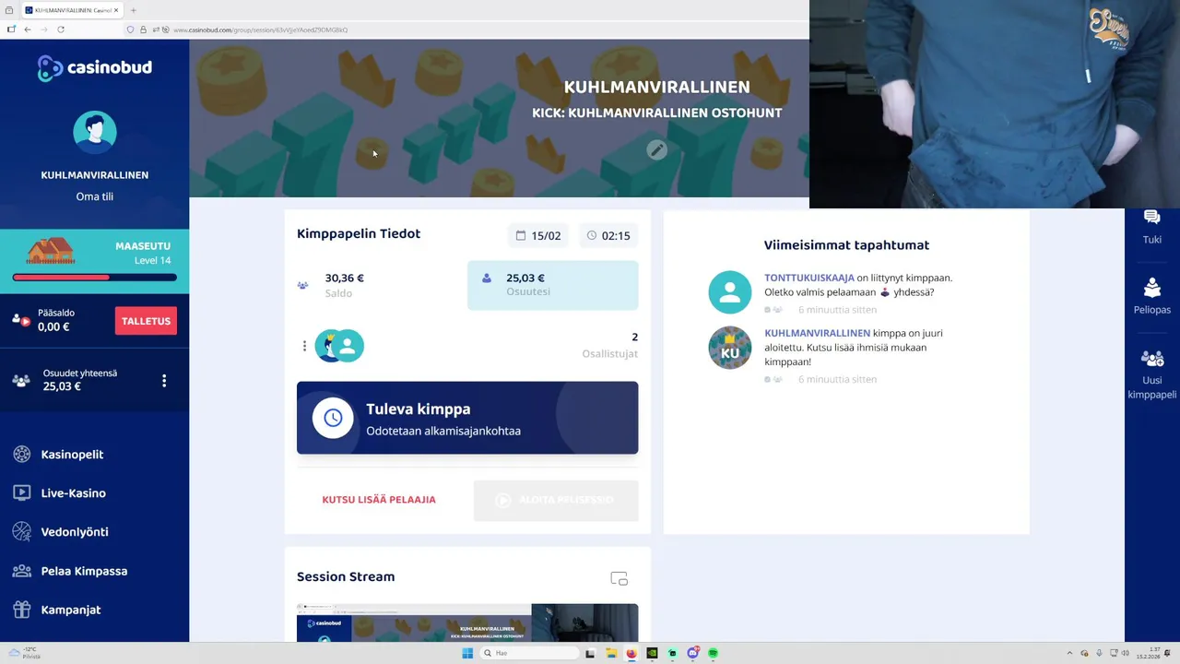Click the Vedonlyönti basketball icon
The width and height of the screenshot is (1180, 664).
(21, 531)
